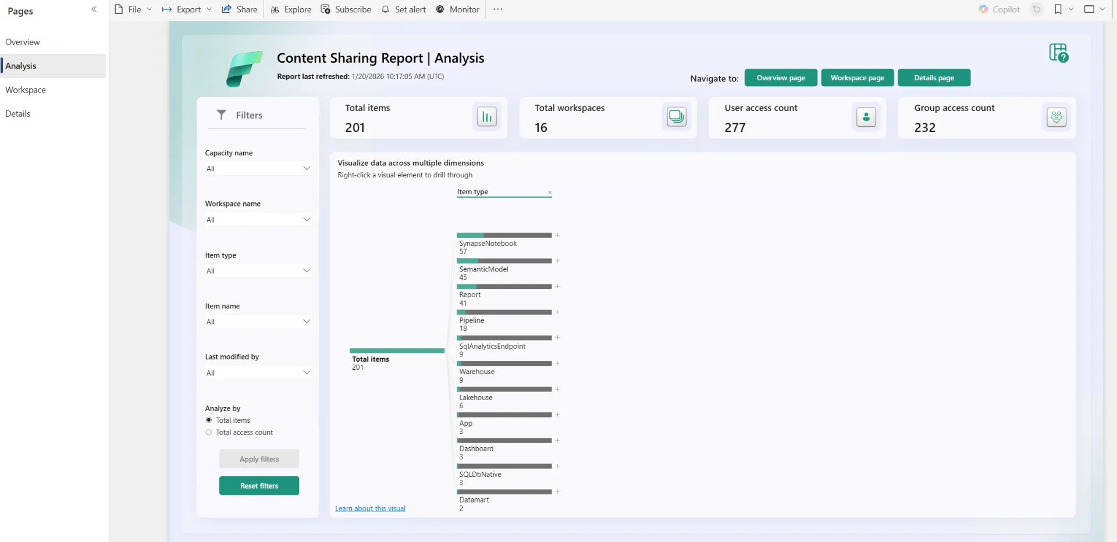Click the Total workspaces card icon
This screenshot has width=1117, height=542.
tap(676, 117)
